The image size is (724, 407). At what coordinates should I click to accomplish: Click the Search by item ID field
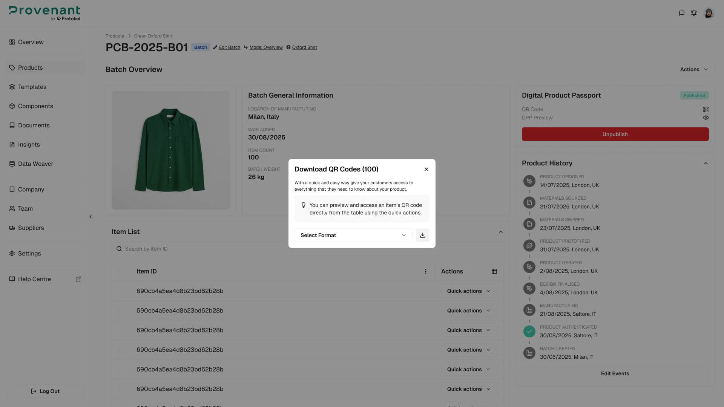click(x=307, y=249)
